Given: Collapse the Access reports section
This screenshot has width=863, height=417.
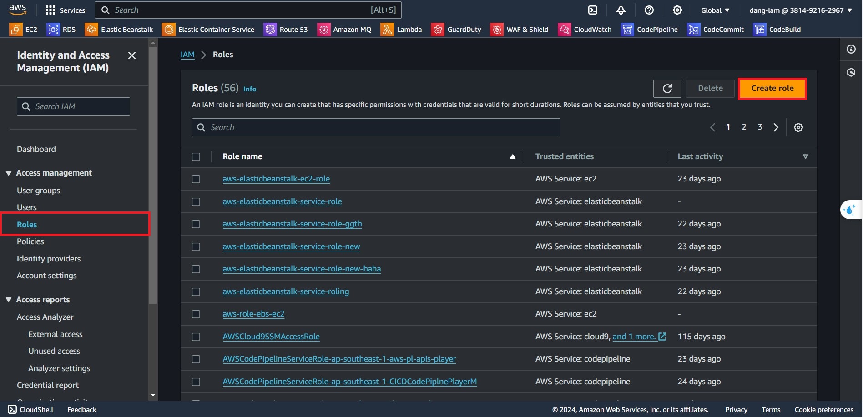Looking at the screenshot, I should 9,300.
